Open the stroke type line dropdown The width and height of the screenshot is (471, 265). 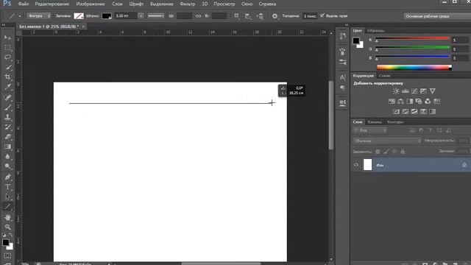pos(156,15)
